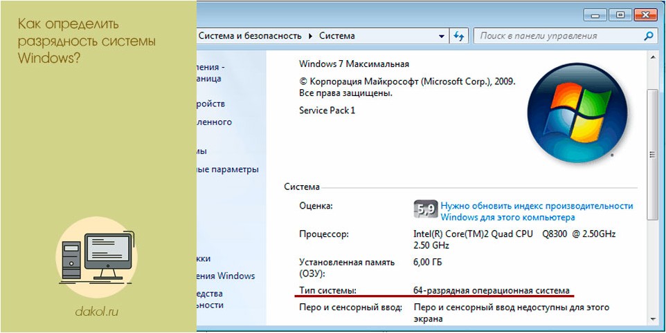This screenshot has width=666, height=333.
Task: Open sidebar link ending with 'ленного'
Action: (215, 122)
